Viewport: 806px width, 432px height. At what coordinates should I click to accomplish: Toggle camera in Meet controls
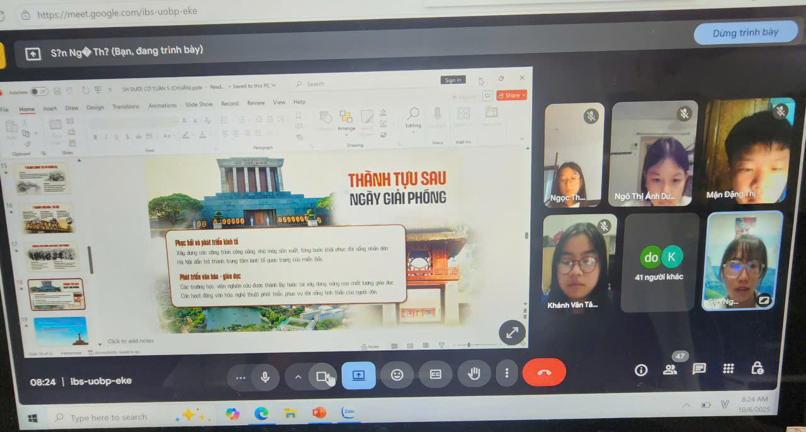tap(323, 377)
